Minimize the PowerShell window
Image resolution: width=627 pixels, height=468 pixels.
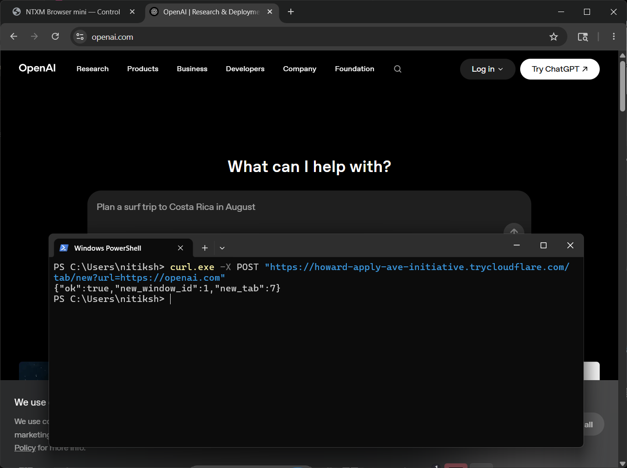[x=516, y=245]
